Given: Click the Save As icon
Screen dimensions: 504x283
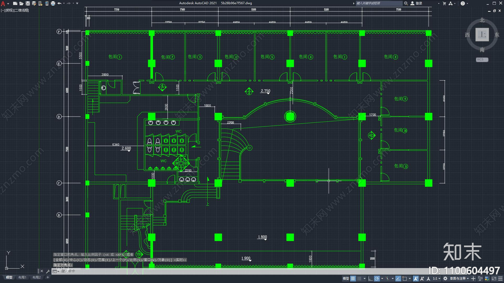Looking at the screenshot, I should (x=34, y=3).
